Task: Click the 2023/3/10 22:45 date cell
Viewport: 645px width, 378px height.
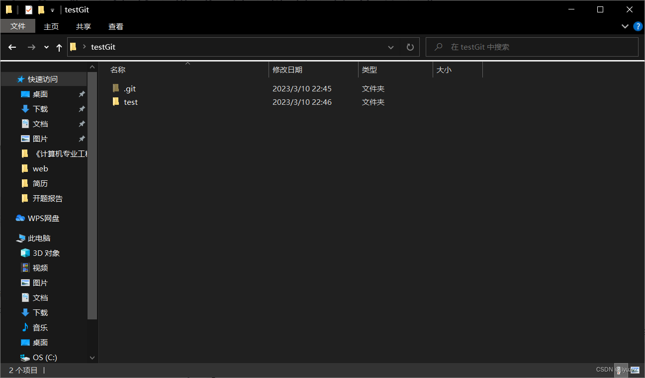Action: coord(302,89)
